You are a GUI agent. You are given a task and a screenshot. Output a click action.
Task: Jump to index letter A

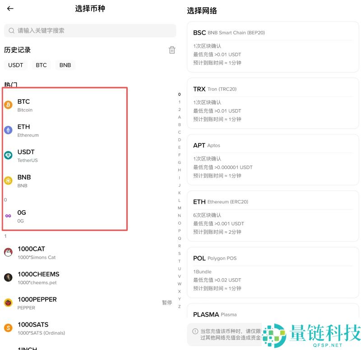179,117
